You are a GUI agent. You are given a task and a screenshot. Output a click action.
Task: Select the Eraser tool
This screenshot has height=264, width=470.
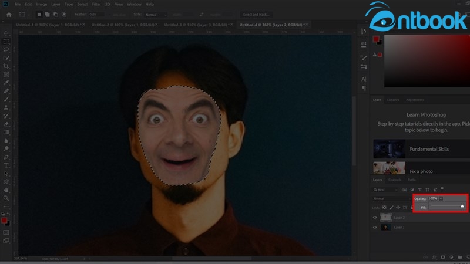(6, 124)
